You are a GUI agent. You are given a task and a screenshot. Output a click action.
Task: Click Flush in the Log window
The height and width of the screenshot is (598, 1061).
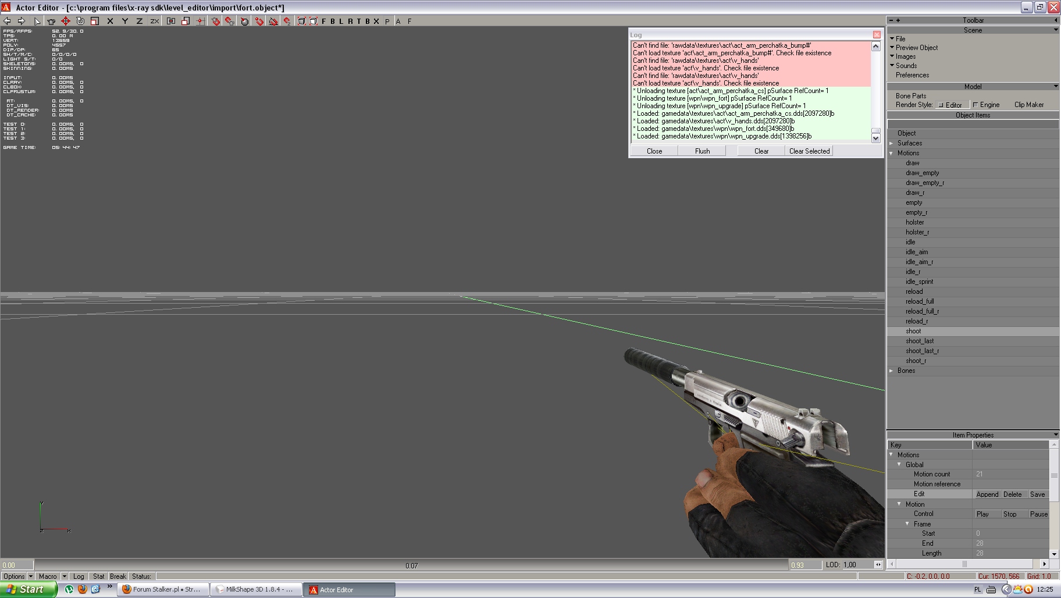click(x=702, y=151)
